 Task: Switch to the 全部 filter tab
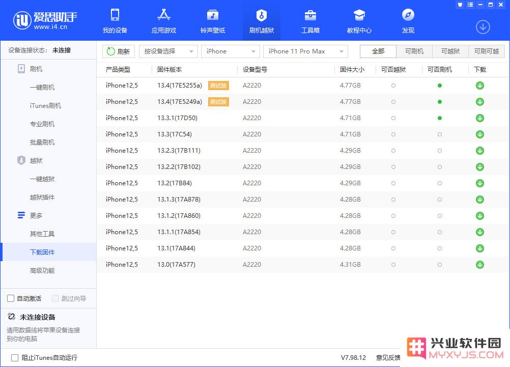[x=378, y=51]
